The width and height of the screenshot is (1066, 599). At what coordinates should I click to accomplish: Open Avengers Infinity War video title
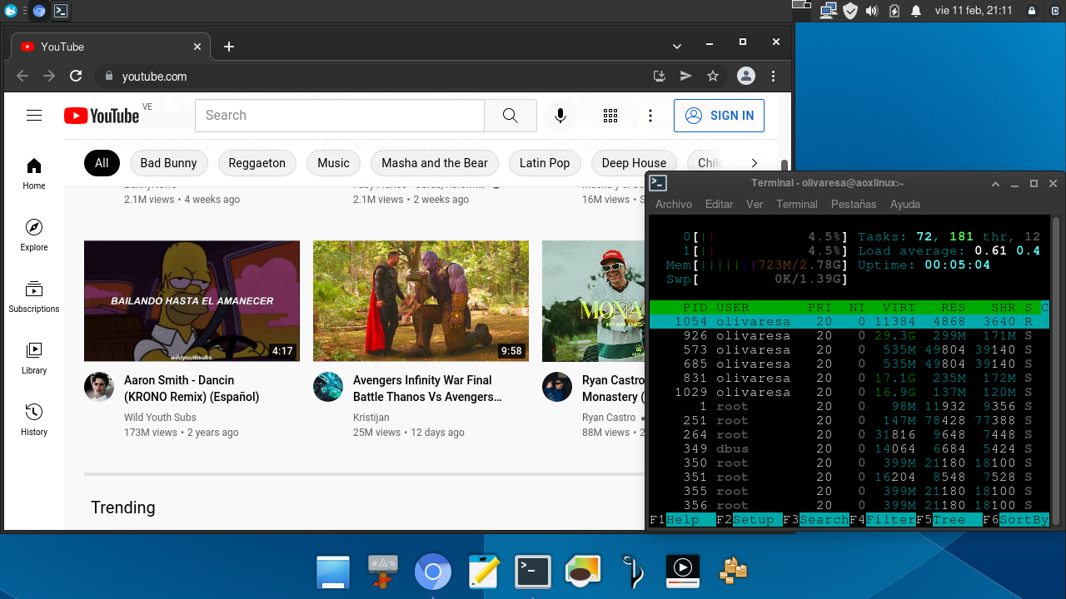pos(427,389)
